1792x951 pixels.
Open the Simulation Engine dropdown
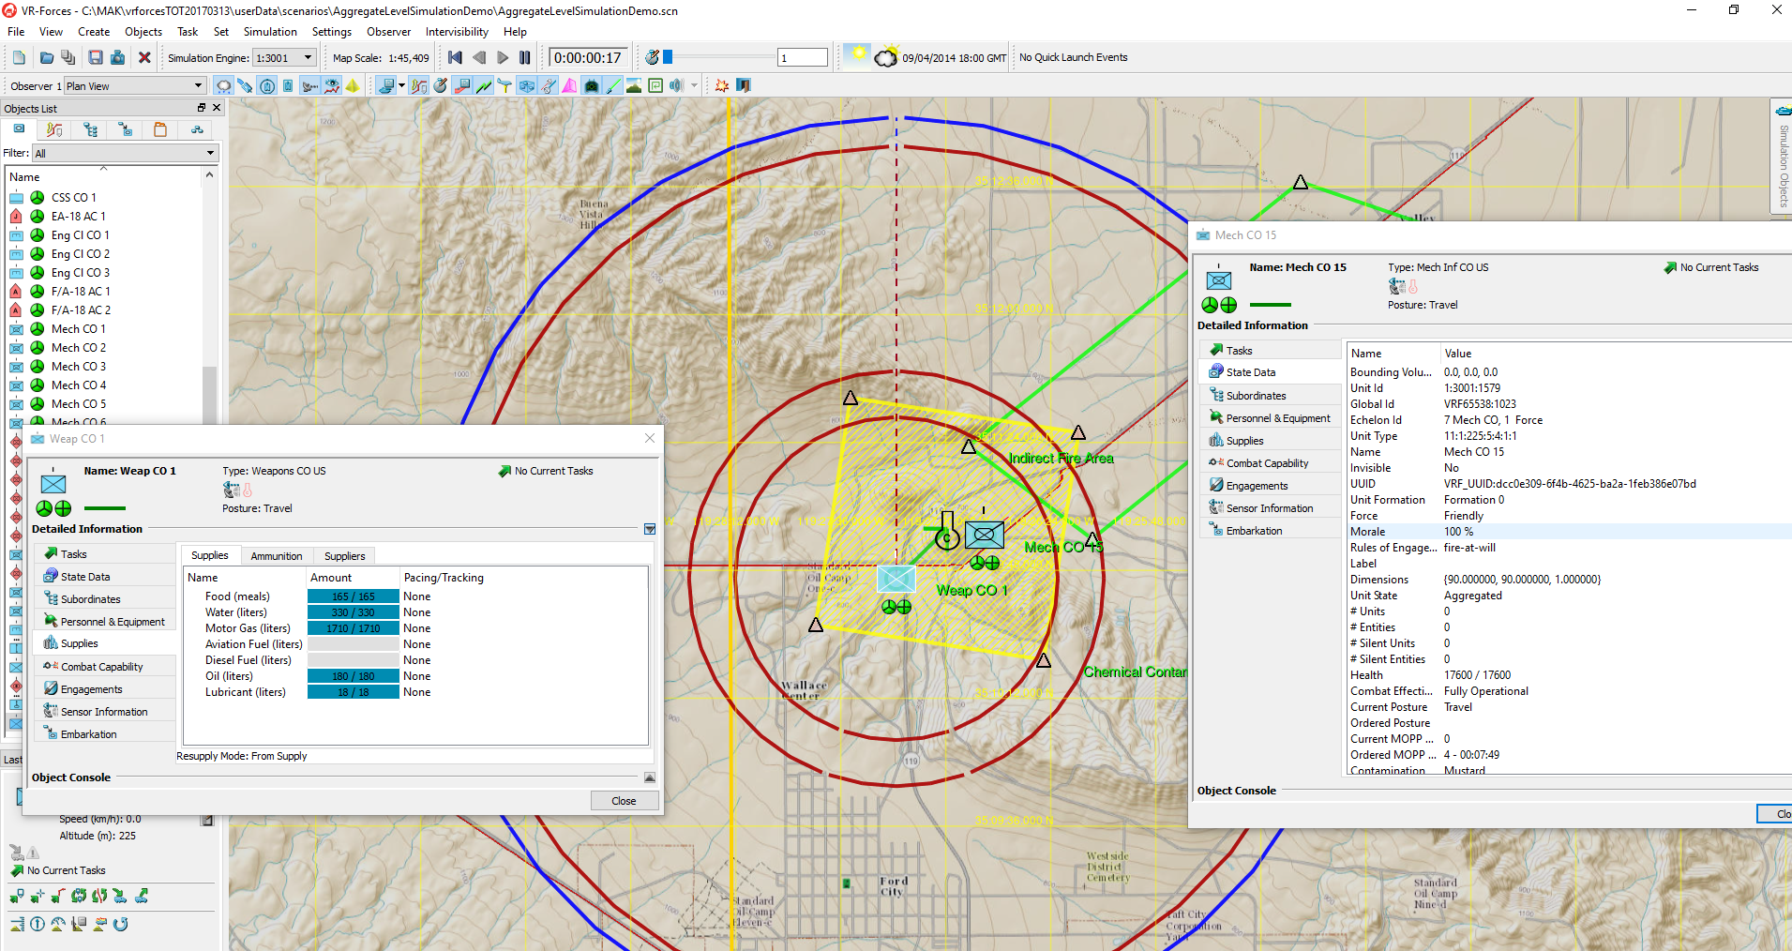pos(284,58)
